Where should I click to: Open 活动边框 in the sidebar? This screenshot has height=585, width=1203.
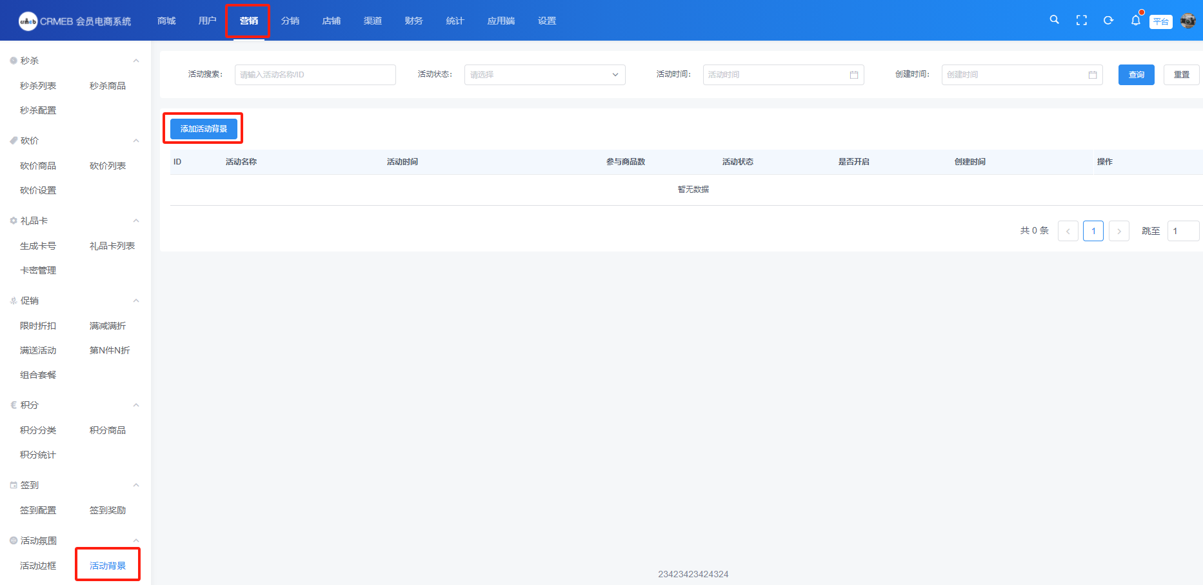tap(38, 566)
